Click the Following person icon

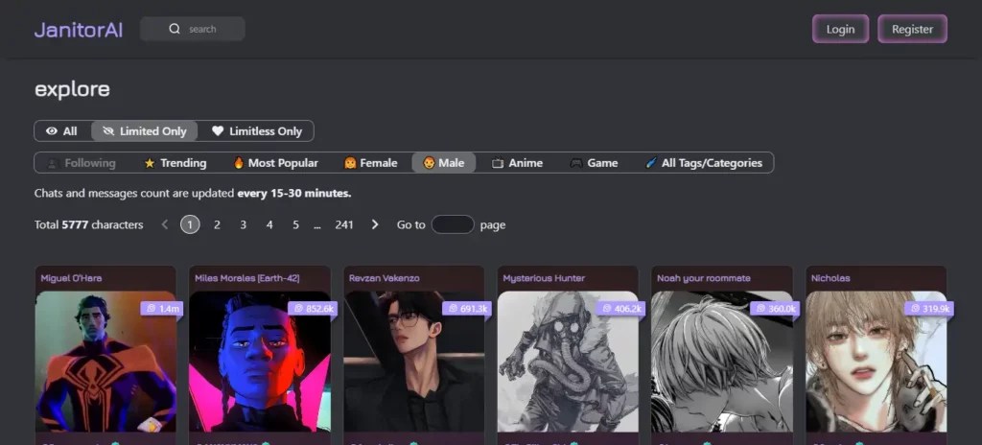54,163
